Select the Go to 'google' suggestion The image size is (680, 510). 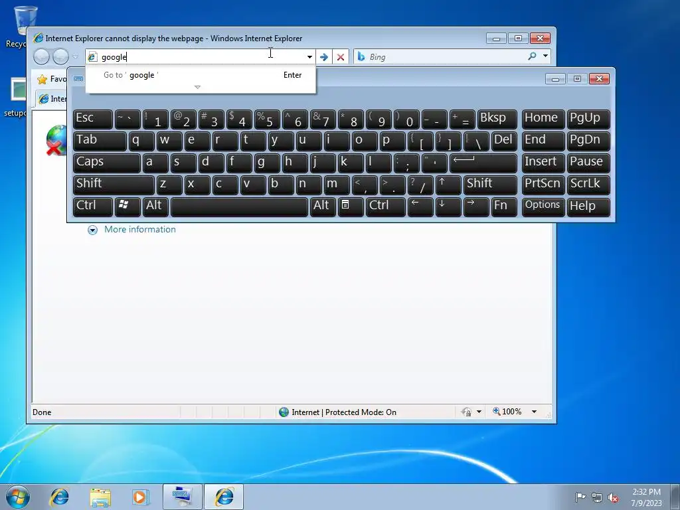[x=201, y=75]
